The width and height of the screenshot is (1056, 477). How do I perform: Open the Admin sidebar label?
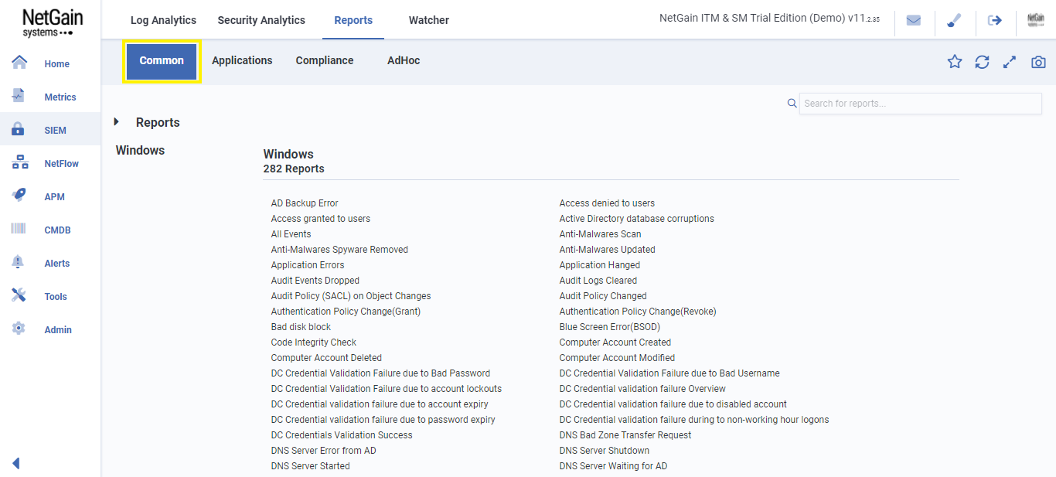tap(58, 330)
